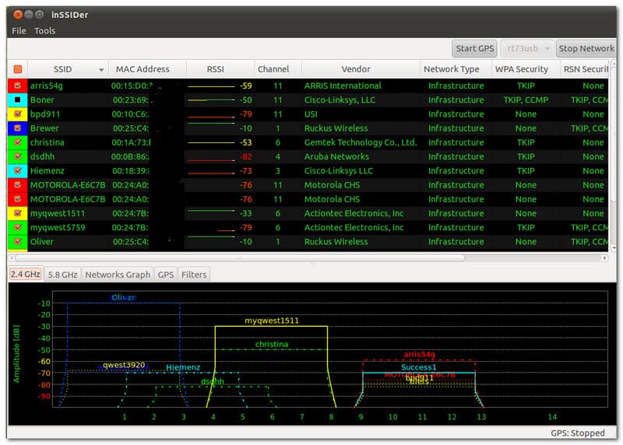Toggle the select-all checkbox in table header

pyautogui.click(x=17, y=69)
